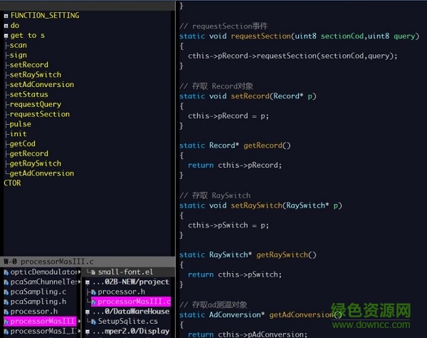Open processor.h under ...02B-NEW/project
Screen dimensions: 427x338
pyautogui.click(x=122, y=292)
